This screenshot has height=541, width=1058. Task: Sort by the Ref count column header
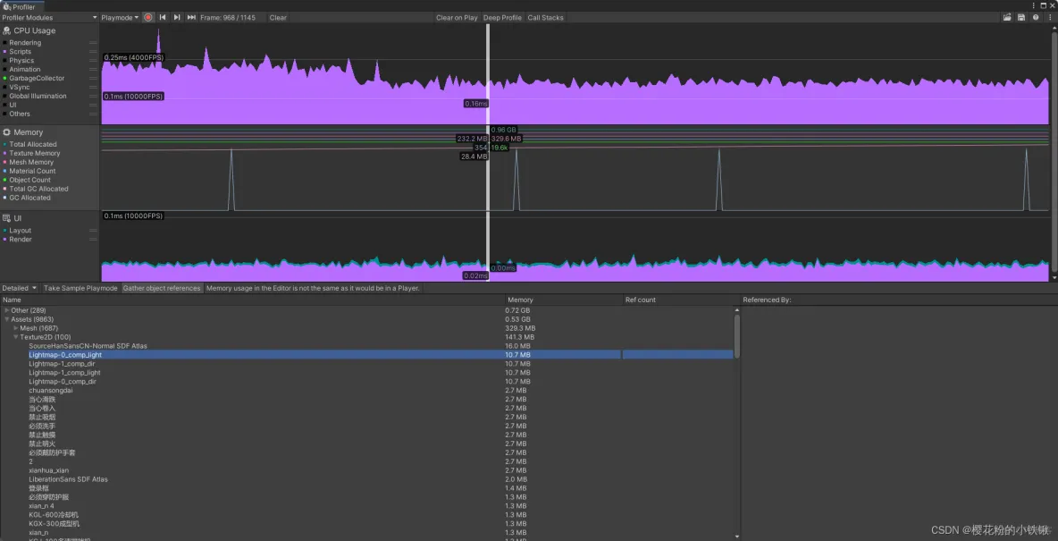(682, 300)
